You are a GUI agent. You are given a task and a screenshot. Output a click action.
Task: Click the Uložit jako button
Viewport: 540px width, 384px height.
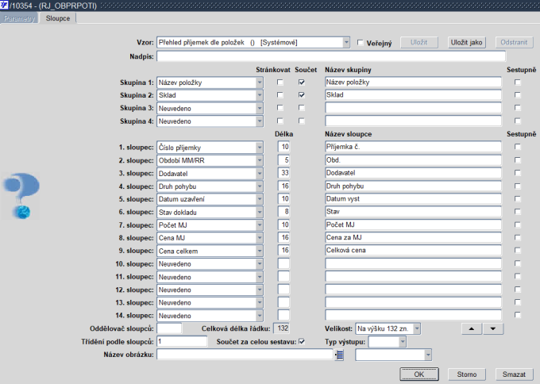467,42
